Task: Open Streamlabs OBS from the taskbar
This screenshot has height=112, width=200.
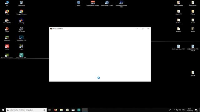Action: [79, 110]
